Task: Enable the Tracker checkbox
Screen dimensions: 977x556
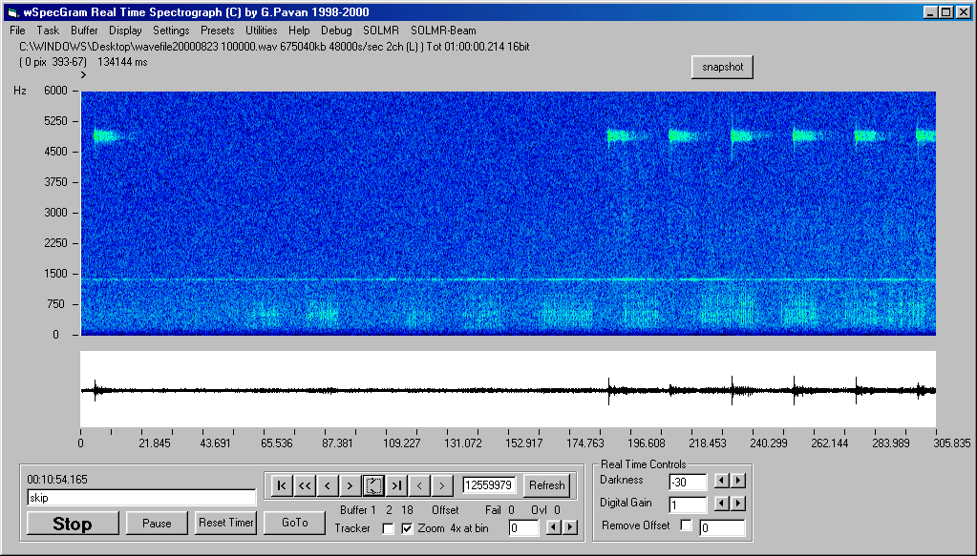Action: click(x=388, y=528)
